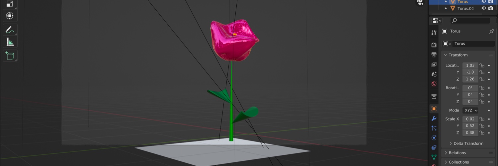The height and width of the screenshot is (166, 498).
Task: Expand the Delta Transform subpanel
Action: [451, 143]
